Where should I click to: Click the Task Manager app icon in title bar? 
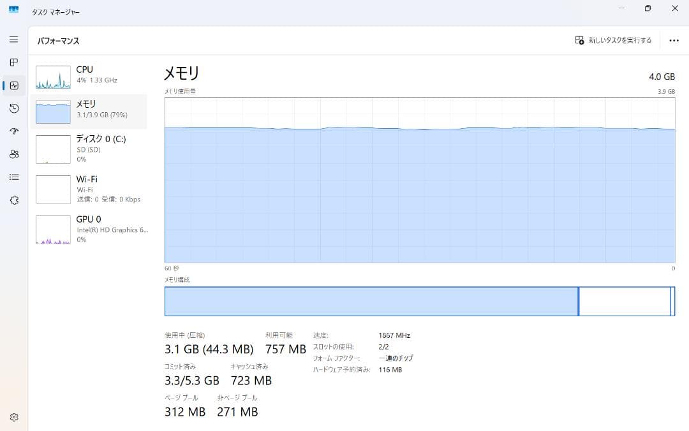click(x=13, y=10)
